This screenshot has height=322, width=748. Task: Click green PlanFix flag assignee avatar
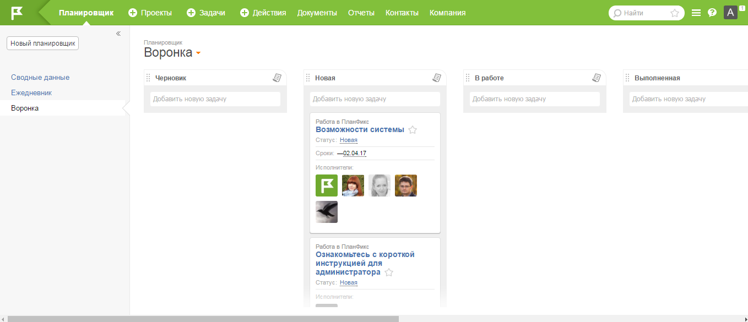[327, 185]
